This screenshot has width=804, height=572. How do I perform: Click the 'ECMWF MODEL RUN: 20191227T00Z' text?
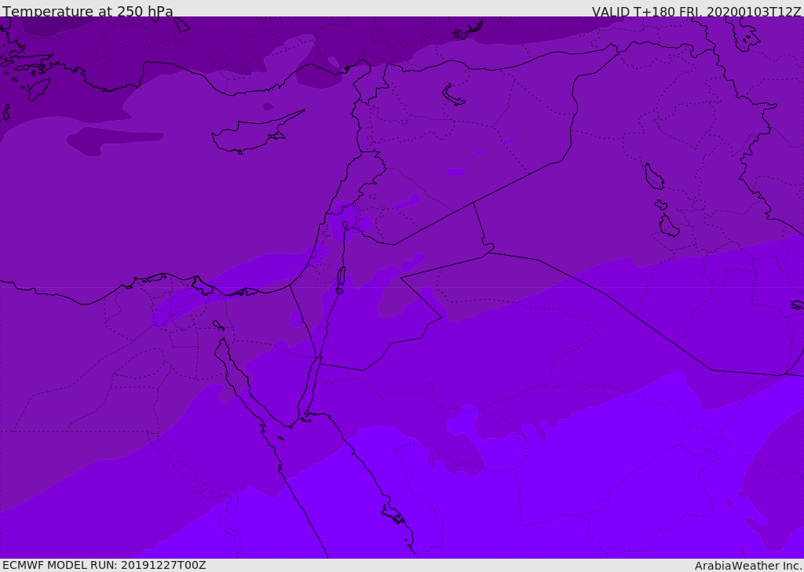pyautogui.click(x=104, y=565)
